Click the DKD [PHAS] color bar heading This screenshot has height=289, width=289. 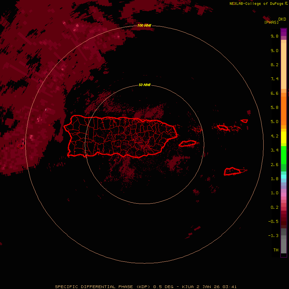coord(275,21)
